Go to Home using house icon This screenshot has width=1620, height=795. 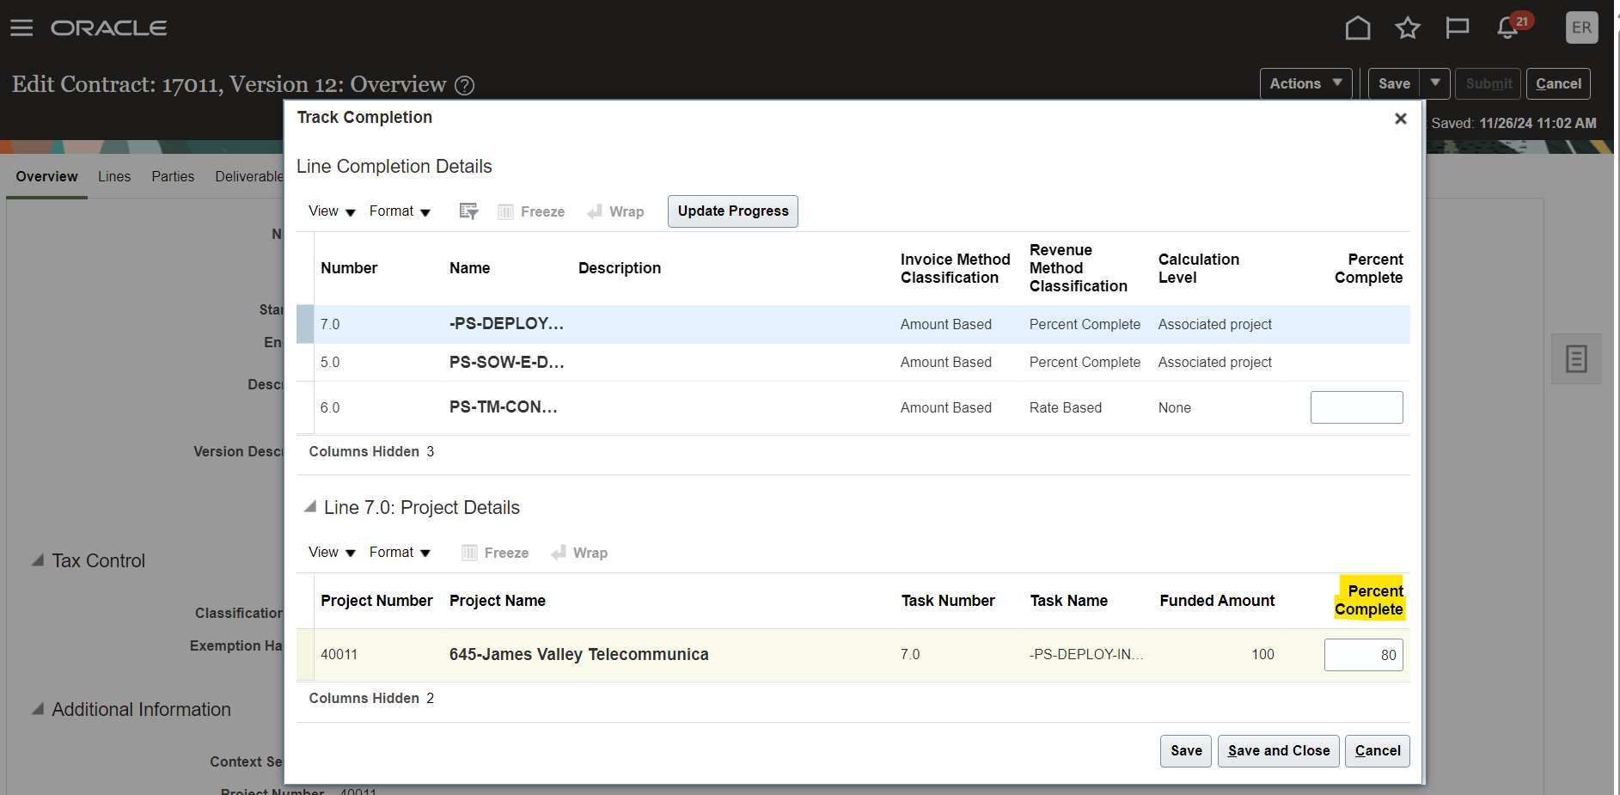click(1358, 28)
